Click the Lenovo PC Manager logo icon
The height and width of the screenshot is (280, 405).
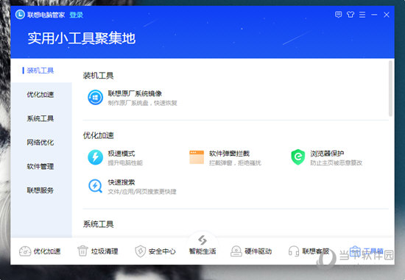point(20,15)
